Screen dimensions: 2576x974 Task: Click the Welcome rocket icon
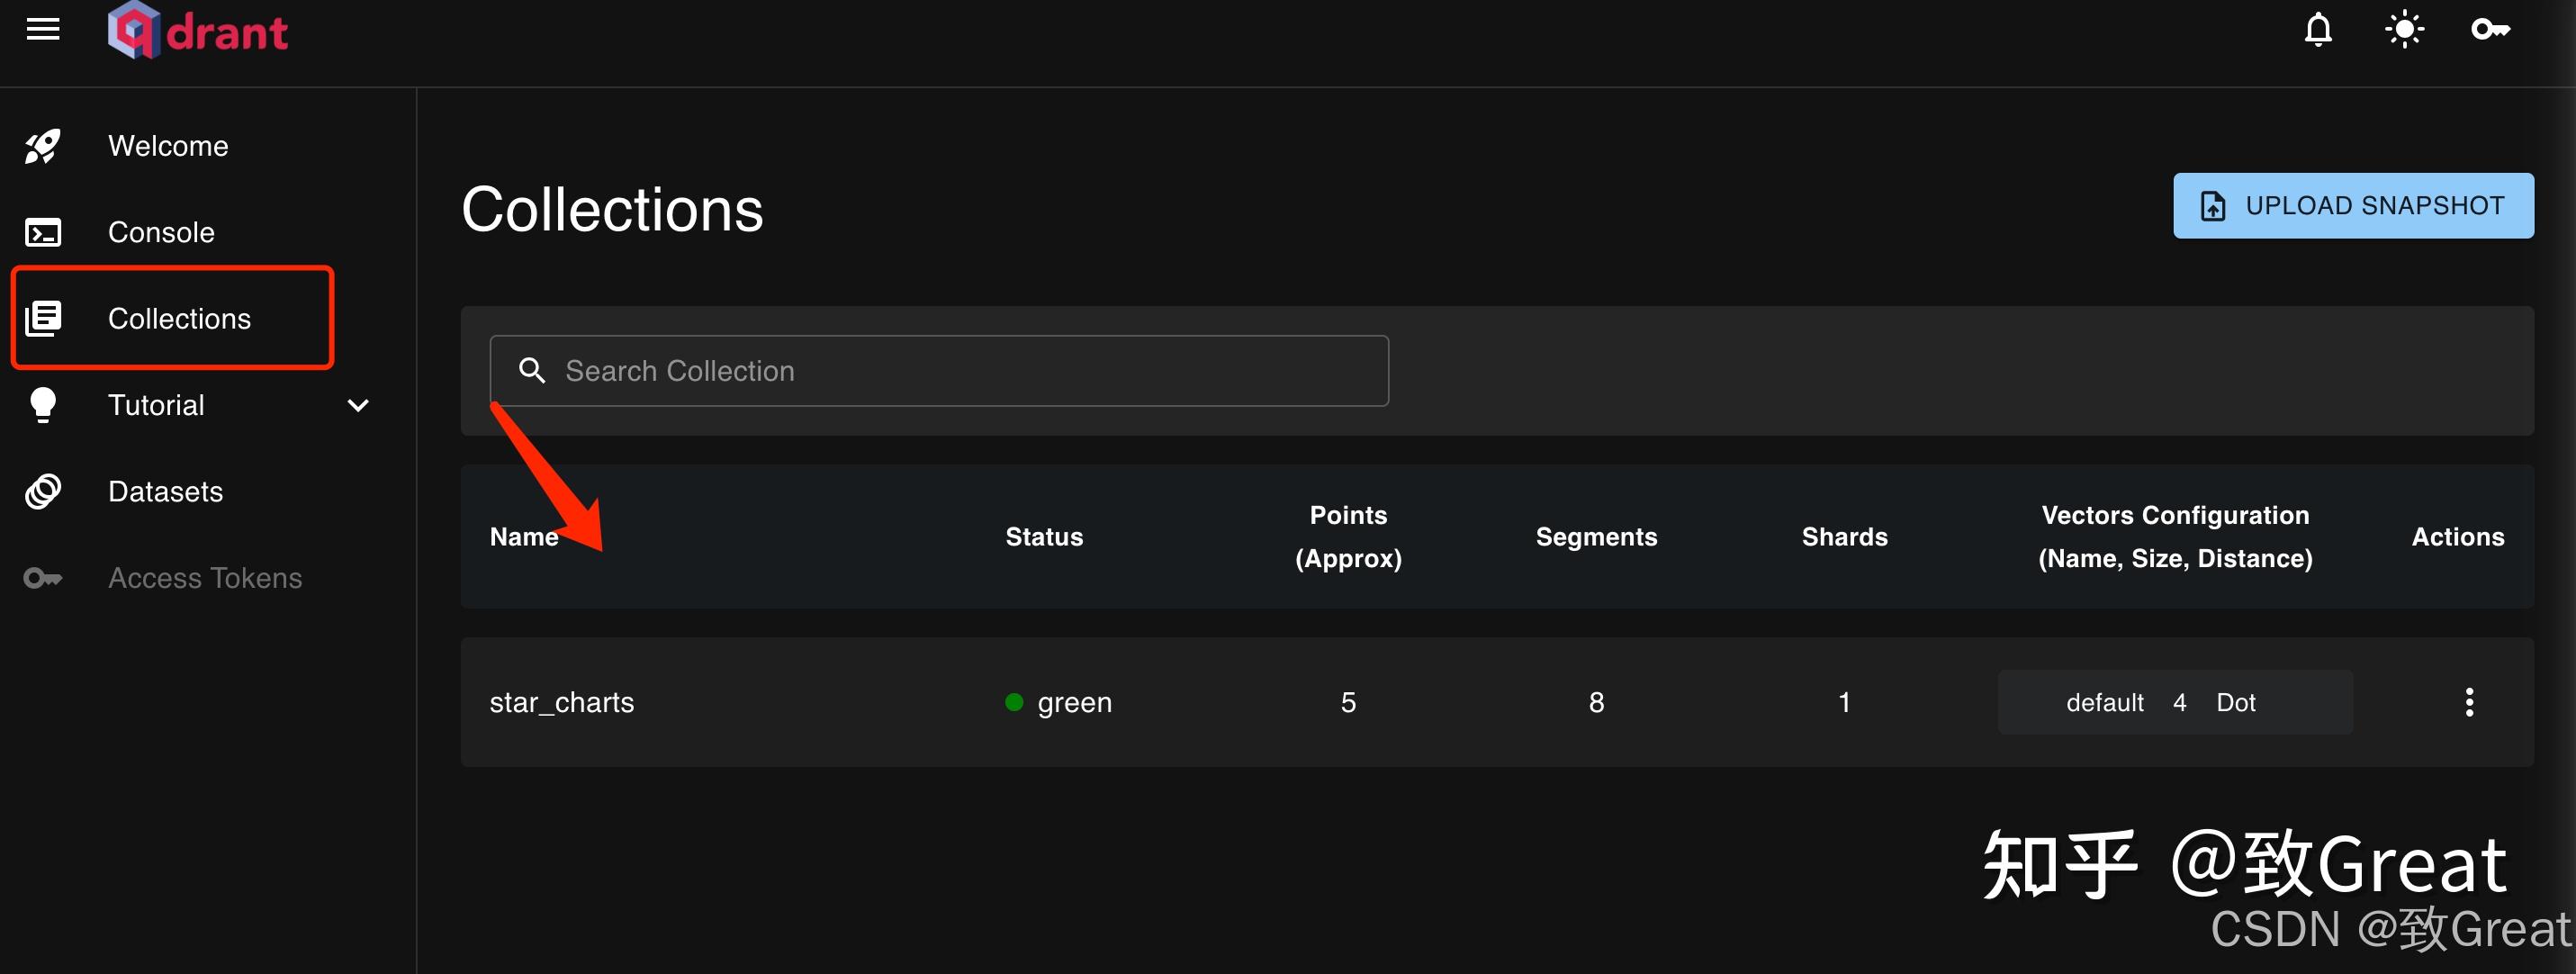click(43, 146)
